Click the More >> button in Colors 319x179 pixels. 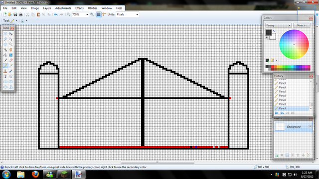point(302,25)
